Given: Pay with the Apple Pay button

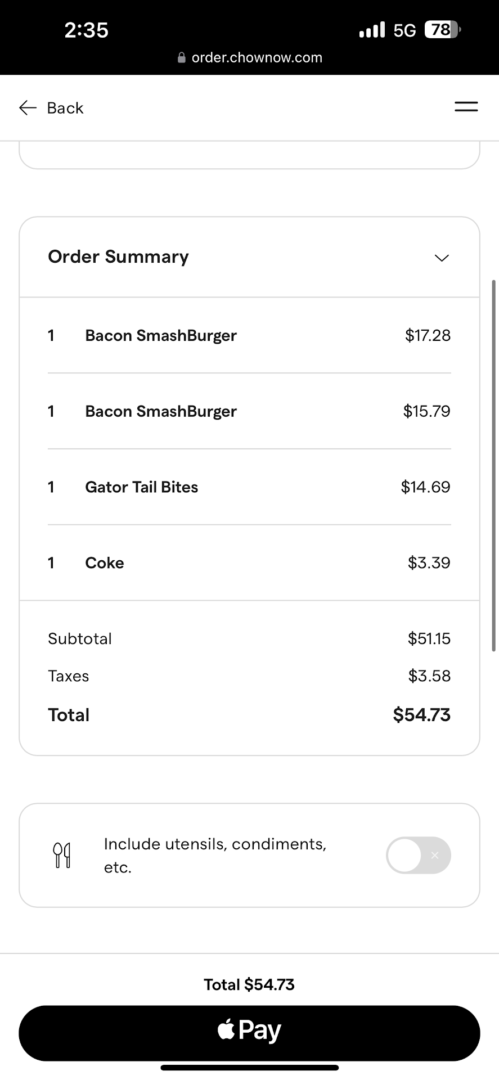Looking at the screenshot, I should click(249, 1033).
